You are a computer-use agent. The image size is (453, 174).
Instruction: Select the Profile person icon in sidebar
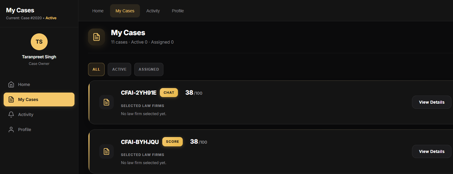tap(11, 129)
